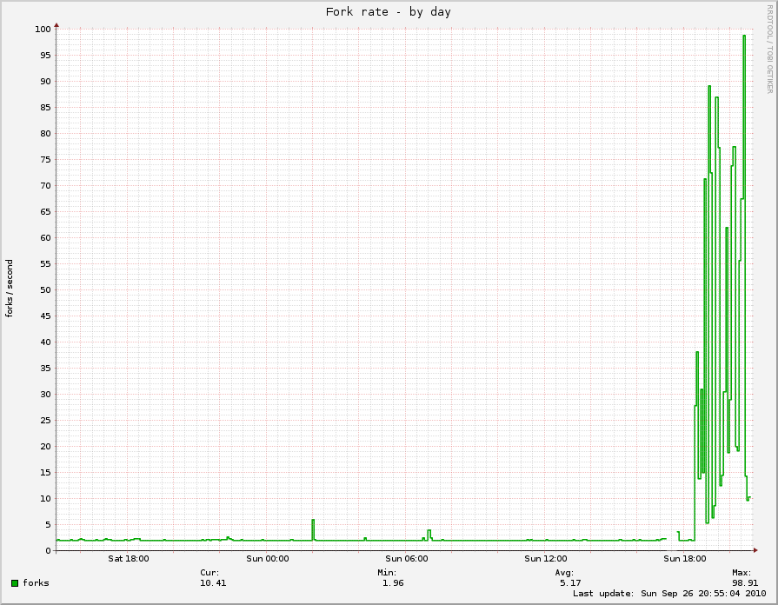Image resolution: width=778 pixels, height=605 pixels.
Task: Click the 'forks' legend label
Action: (x=36, y=582)
